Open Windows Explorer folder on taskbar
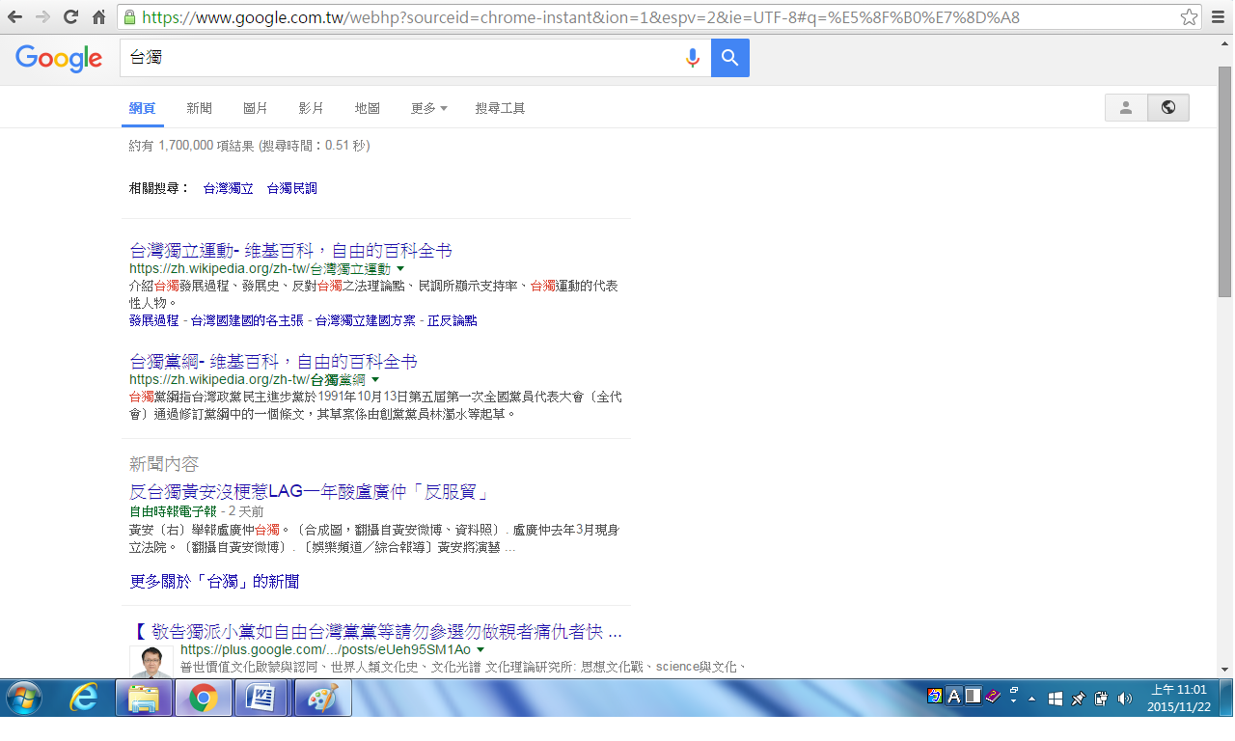Screen dimensions: 1235x741 [144, 698]
